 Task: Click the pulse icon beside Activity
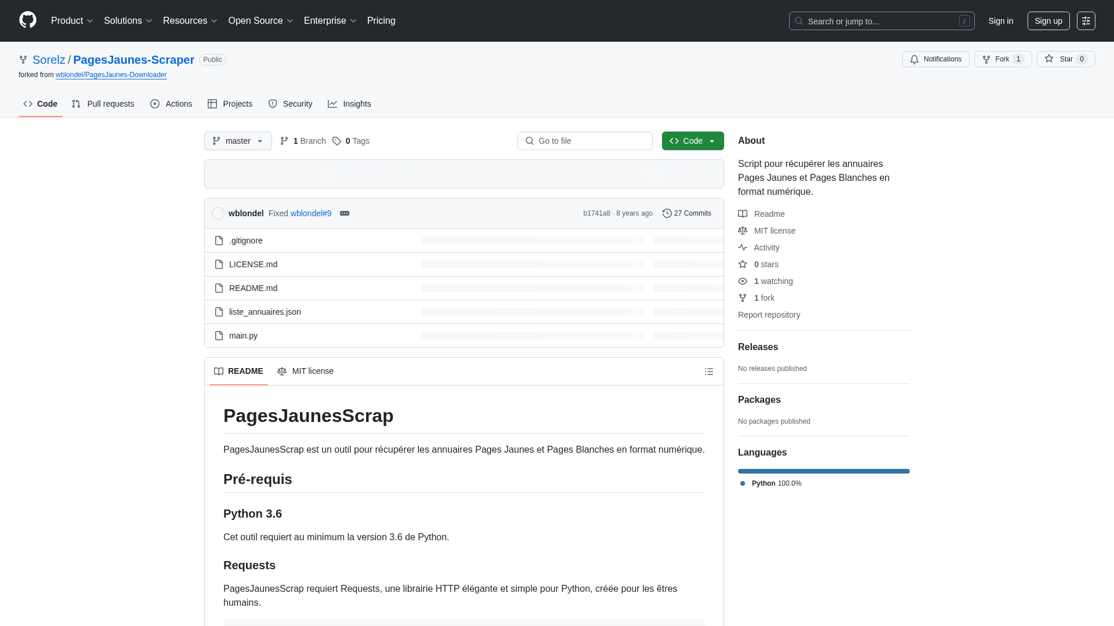[x=743, y=248]
